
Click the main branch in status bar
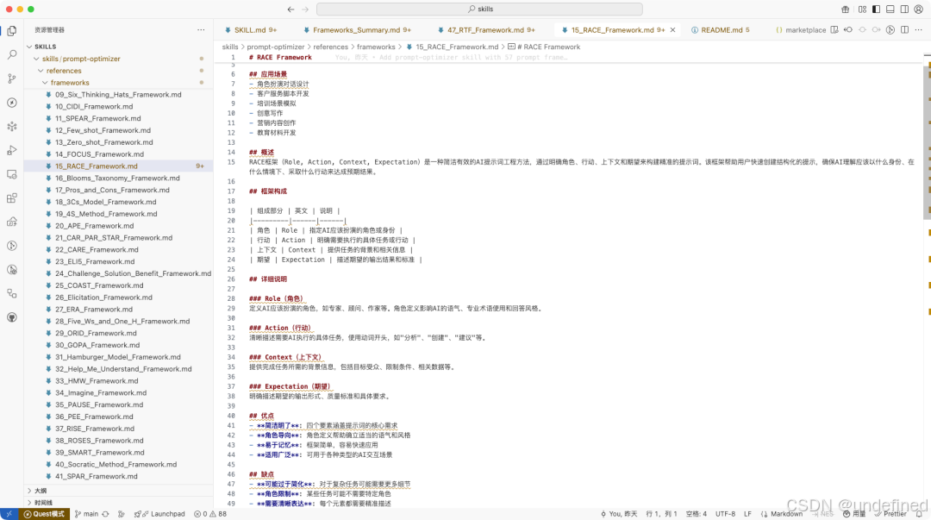pos(87,514)
